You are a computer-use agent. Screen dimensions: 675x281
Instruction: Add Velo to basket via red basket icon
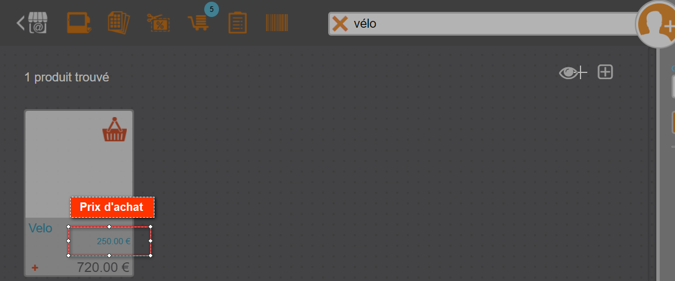pyautogui.click(x=114, y=129)
